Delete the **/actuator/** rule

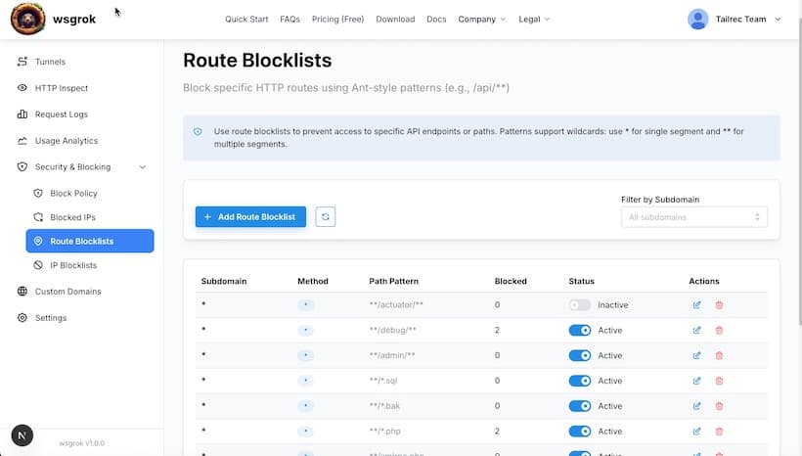719,305
